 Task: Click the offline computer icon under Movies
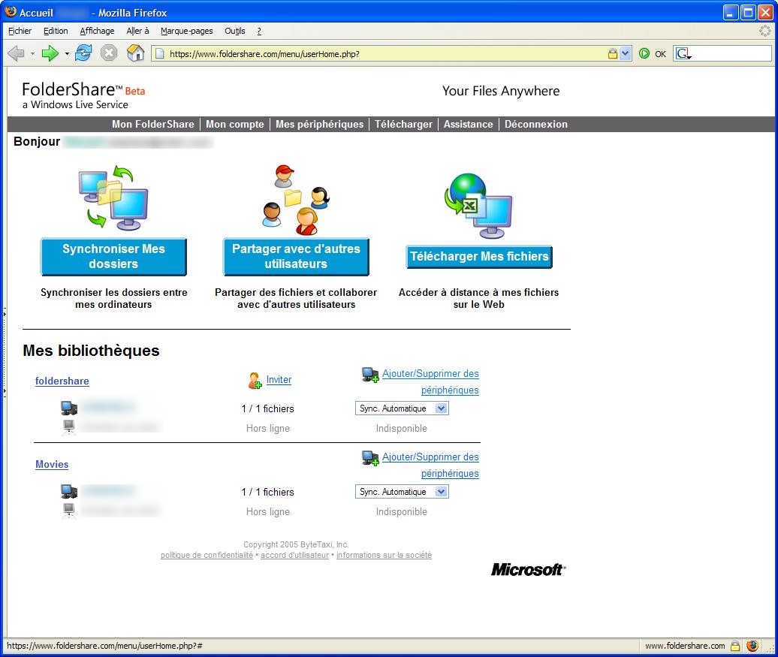(69, 510)
